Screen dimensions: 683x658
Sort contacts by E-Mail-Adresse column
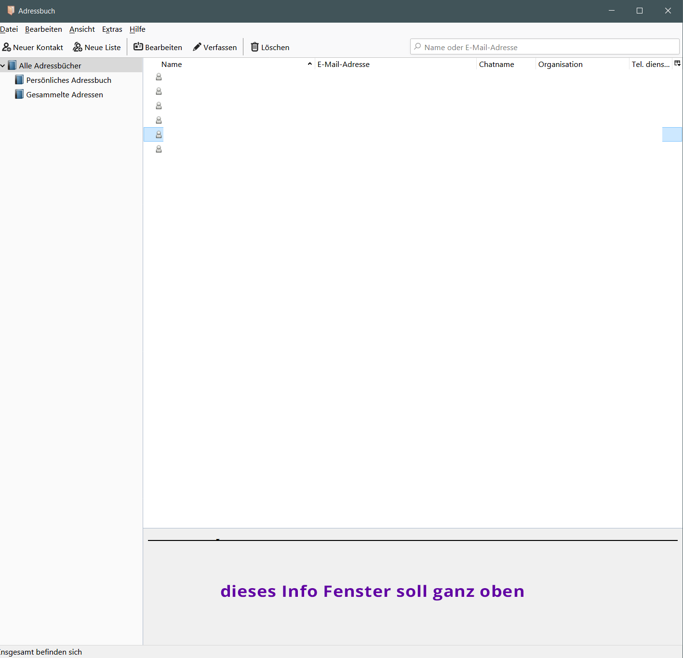[395, 65]
